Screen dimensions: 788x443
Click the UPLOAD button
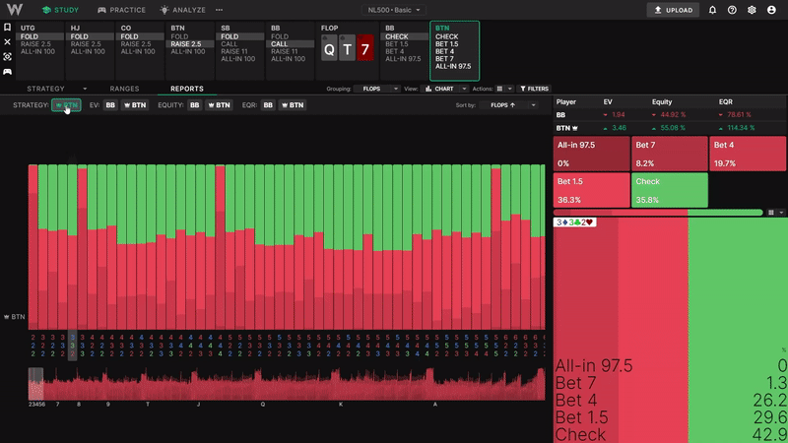coord(673,10)
